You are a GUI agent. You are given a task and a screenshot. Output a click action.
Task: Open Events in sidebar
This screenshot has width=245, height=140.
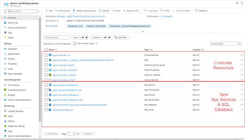click(x=11, y=38)
